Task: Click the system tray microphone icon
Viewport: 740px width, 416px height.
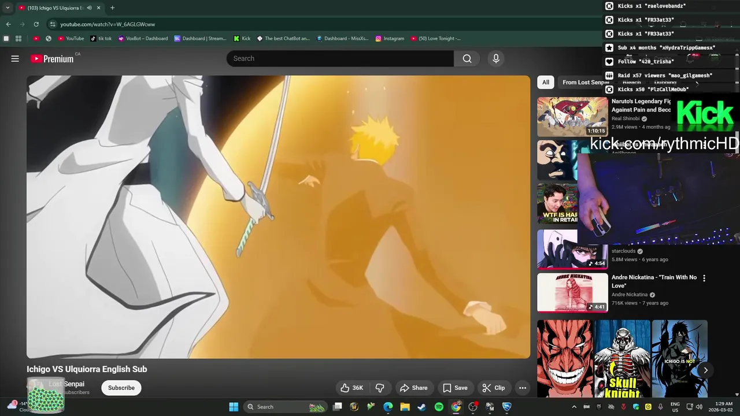Action: [660, 407]
